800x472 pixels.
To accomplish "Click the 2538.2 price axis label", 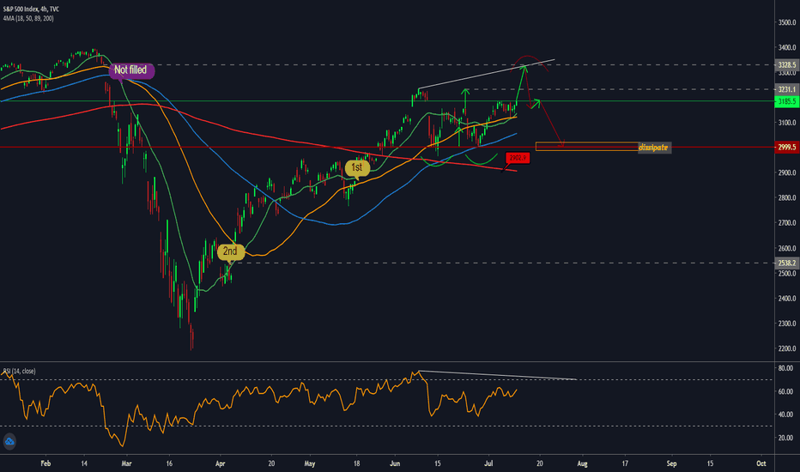I will click(x=787, y=263).
